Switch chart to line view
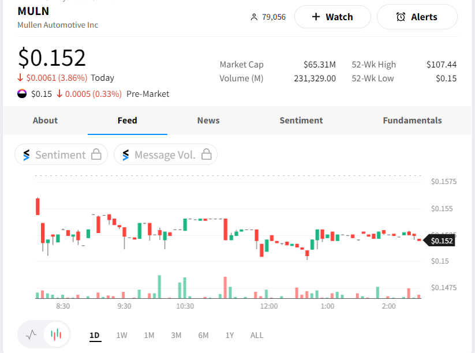Image resolution: width=475 pixels, height=353 pixels. [x=32, y=334]
